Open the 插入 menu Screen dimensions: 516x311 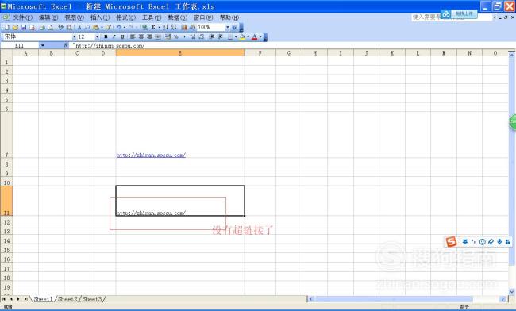click(100, 17)
